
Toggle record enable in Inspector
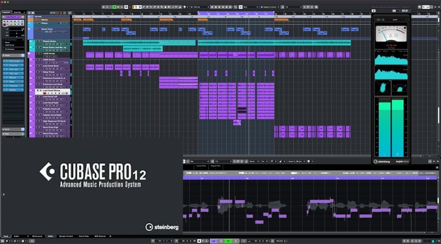4,25
